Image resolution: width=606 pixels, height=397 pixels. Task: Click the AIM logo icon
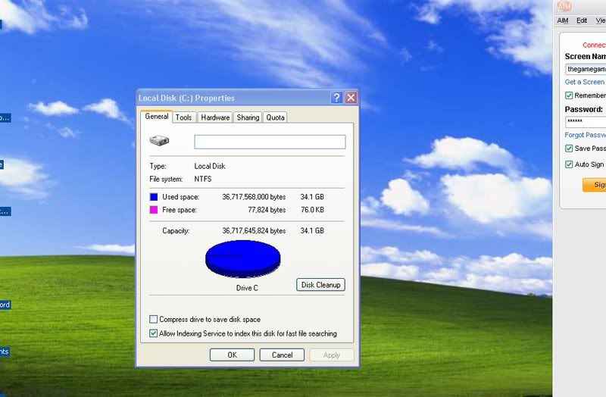(x=564, y=6)
